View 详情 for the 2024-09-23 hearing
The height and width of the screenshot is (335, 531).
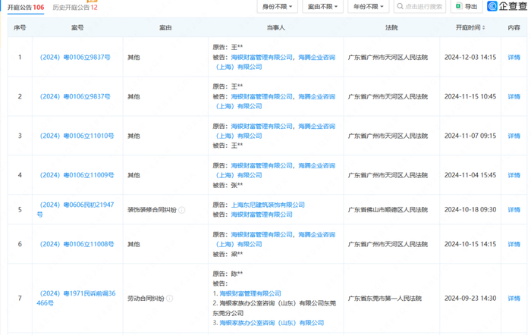[x=514, y=299]
